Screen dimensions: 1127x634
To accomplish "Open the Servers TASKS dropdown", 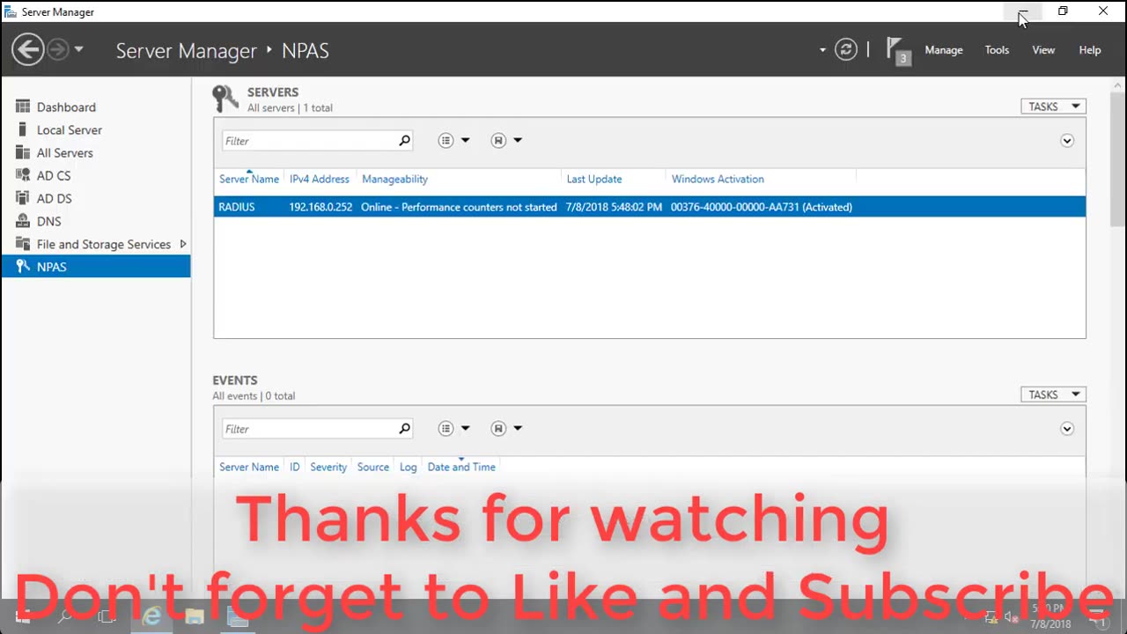I will coord(1053,107).
